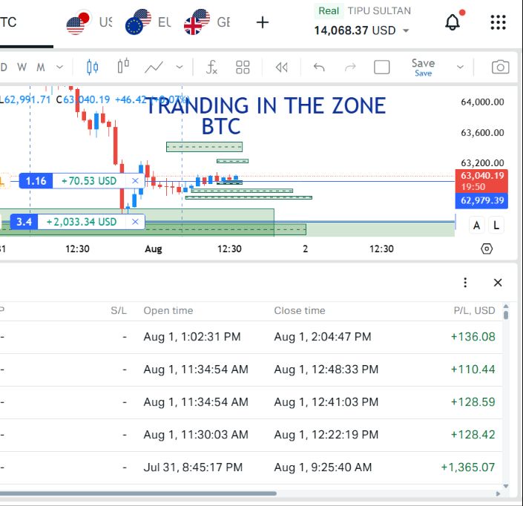Screen dimensions: 523x506
Task: Take a chart snapshot with camera
Action: click(x=500, y=67)
